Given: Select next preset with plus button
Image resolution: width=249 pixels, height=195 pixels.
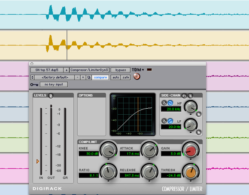Looking at the screenshot, I should (x=83, y=77).
